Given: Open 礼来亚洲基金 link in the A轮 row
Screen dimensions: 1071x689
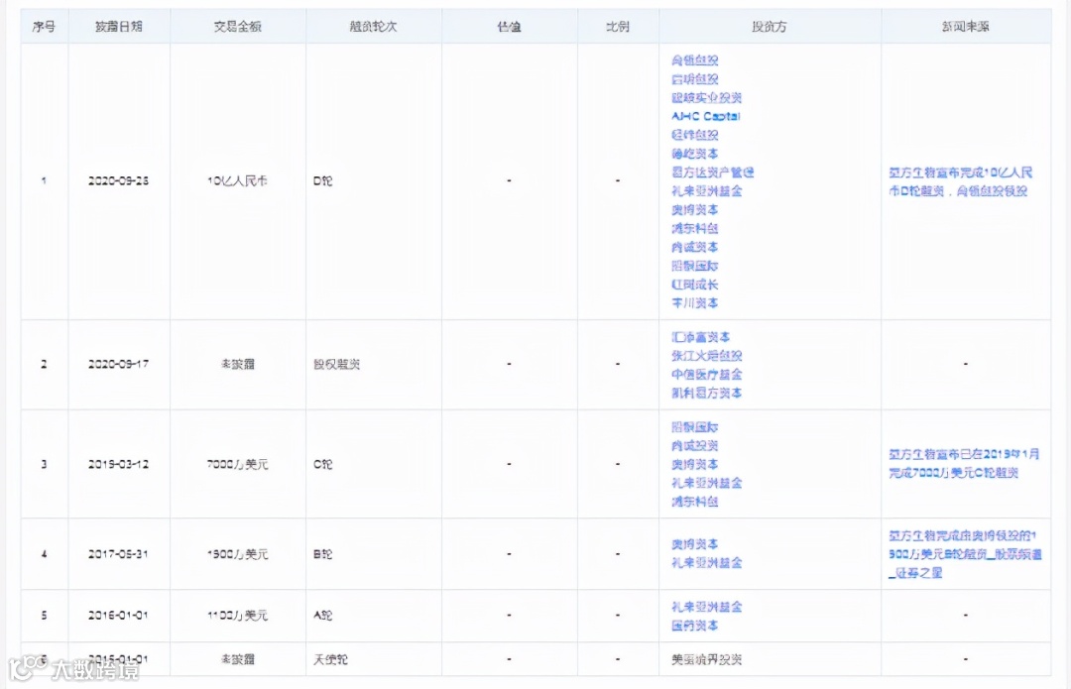Looking at the screenshot, I should (706, 607).
